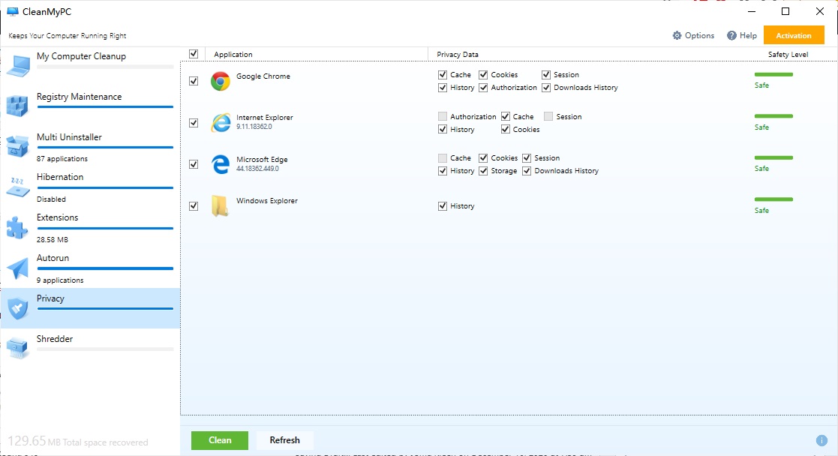838x456 pixels.
Task: Open the Hibernation section
Action: tap(60, 177)
